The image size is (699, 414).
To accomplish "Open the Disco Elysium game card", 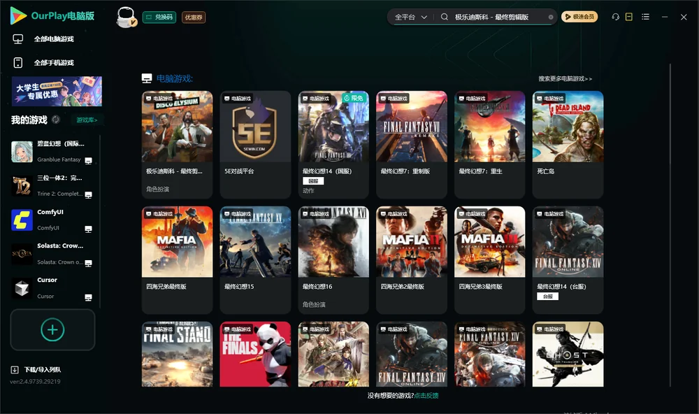I will [x=177, y=145].
